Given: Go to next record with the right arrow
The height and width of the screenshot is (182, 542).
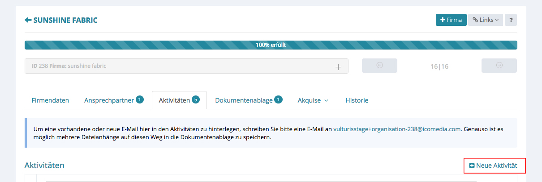Looking at the screenshot, I should pos(499,66).
